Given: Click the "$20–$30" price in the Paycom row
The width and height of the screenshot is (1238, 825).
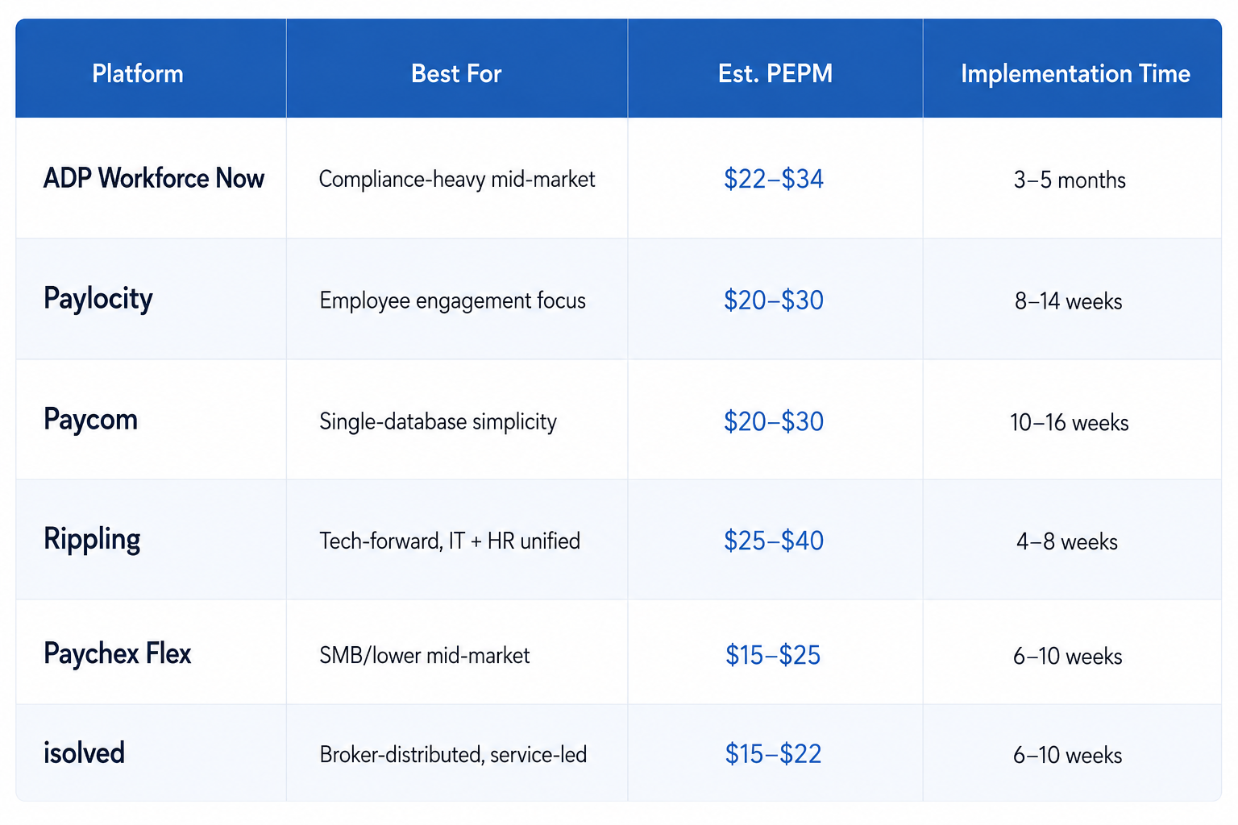Looking at the screenshot, I should tap(774, 421).
